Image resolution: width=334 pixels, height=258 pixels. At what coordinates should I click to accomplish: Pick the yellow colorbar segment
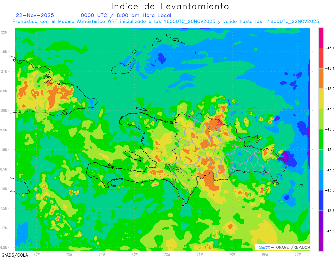(x=321, y=99)
